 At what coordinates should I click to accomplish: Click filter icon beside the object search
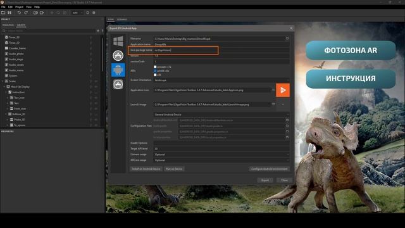click(x=103, y=31)
